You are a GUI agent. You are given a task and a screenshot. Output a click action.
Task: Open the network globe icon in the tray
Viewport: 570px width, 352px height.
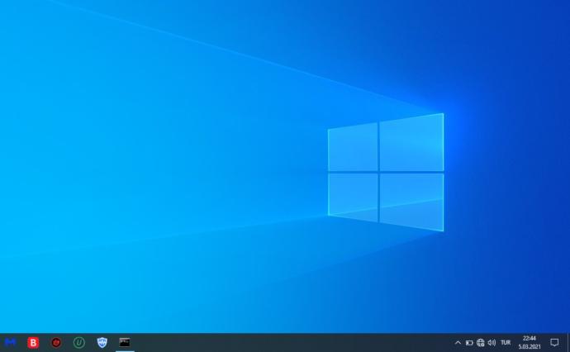481,343
